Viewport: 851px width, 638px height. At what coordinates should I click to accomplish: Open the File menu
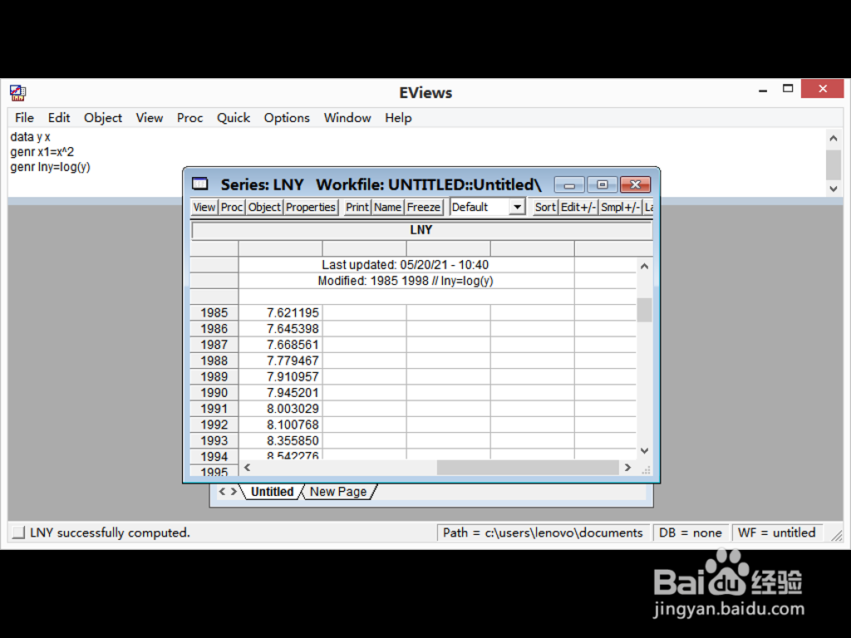(x=24, y=118)
